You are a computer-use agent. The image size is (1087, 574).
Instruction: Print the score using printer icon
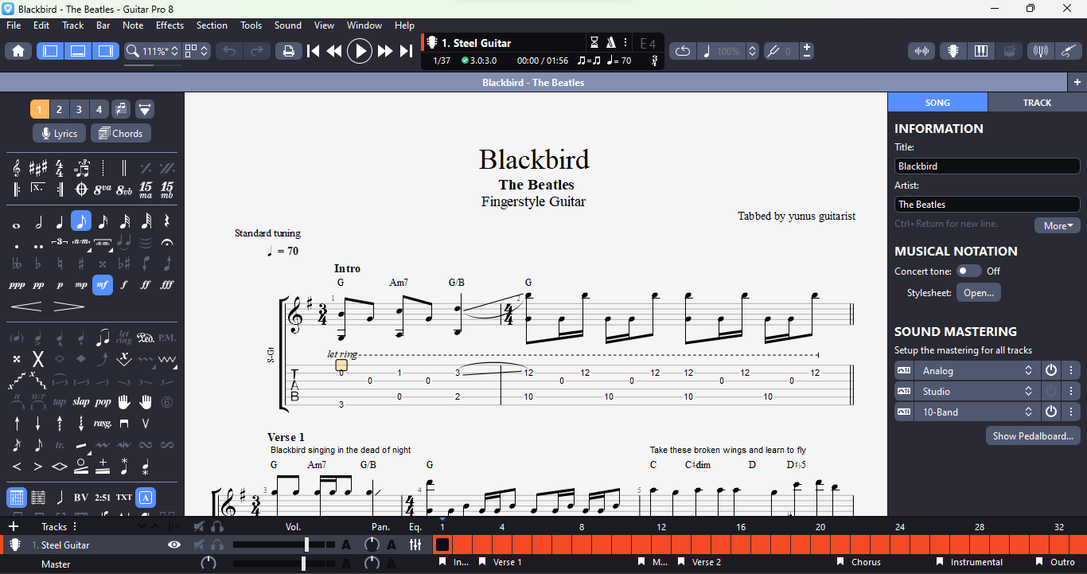tap(288, 51)
